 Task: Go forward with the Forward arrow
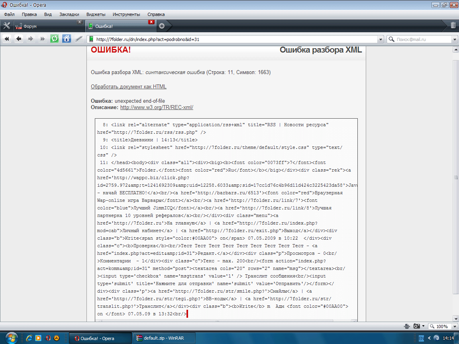[x=30, y=39]
